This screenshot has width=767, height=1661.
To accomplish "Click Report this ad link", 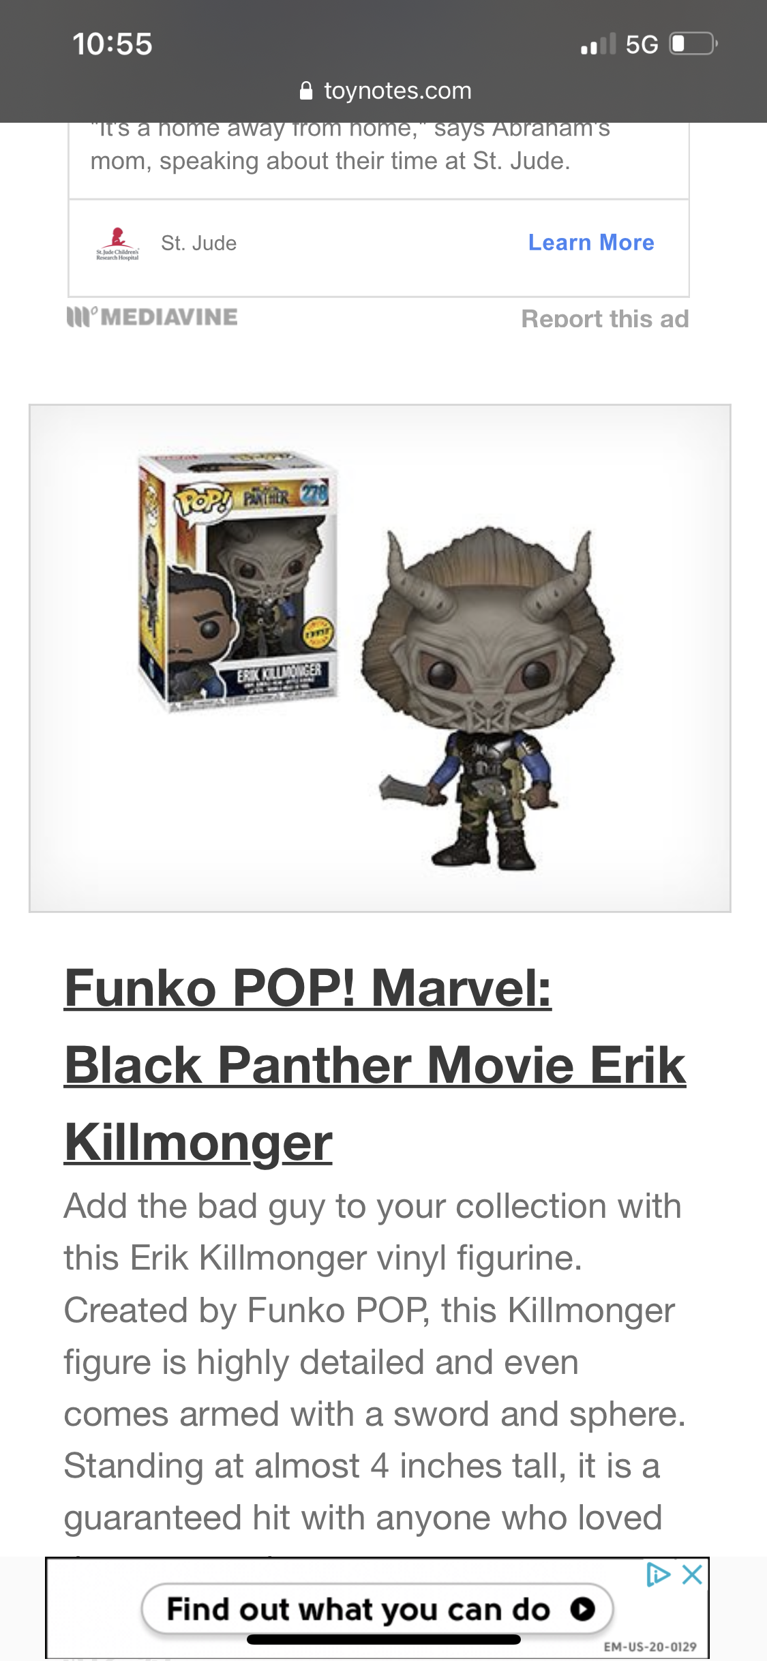I will (605, 318).
